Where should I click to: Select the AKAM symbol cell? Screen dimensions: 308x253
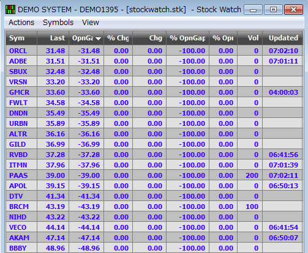(21, 238)
